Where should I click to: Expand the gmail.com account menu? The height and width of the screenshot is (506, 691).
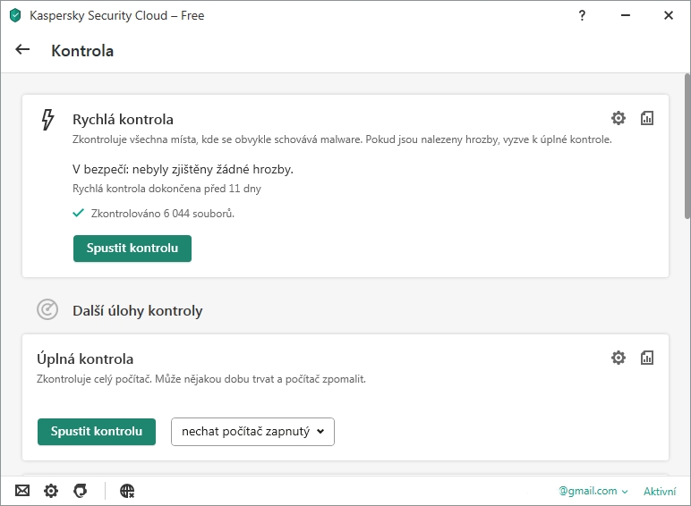pos(593,491)
